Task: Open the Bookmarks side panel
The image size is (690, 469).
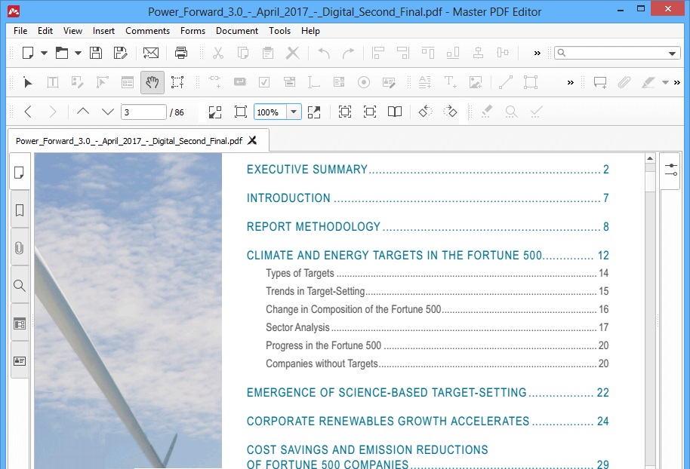Action: click(x=20, y=210)
